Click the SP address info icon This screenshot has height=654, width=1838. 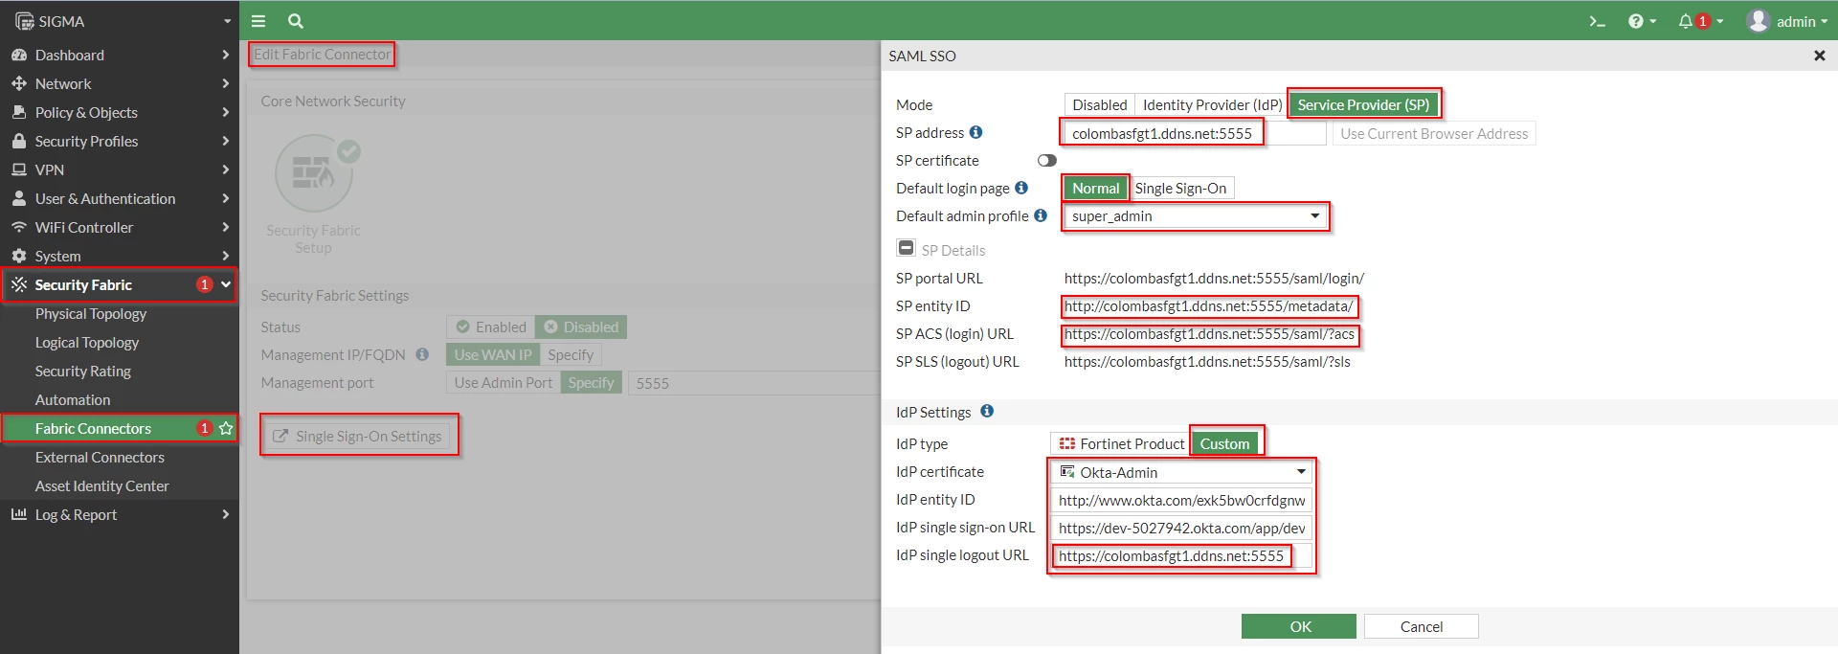975,132
